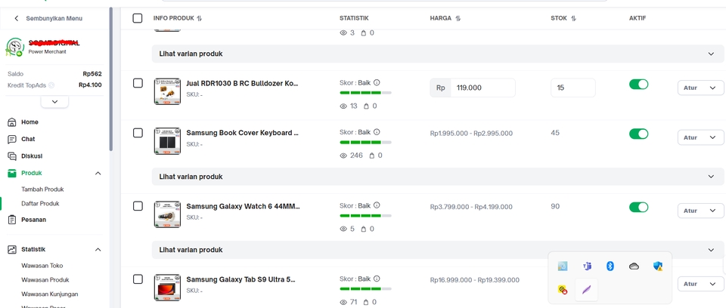
Task: Expand the topmost Lihat varian produk bar
Action: pos(438,54)
